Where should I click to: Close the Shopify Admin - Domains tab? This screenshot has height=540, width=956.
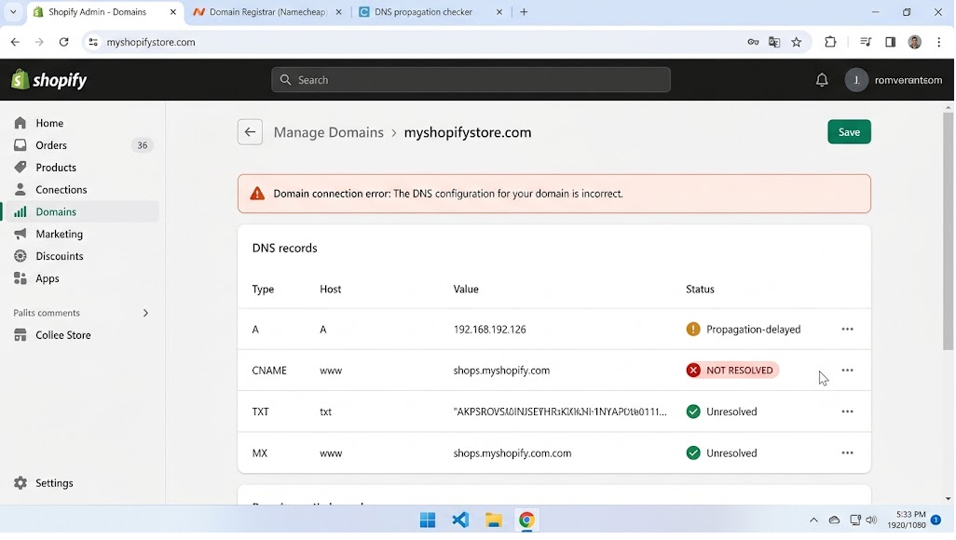(172, 11)
